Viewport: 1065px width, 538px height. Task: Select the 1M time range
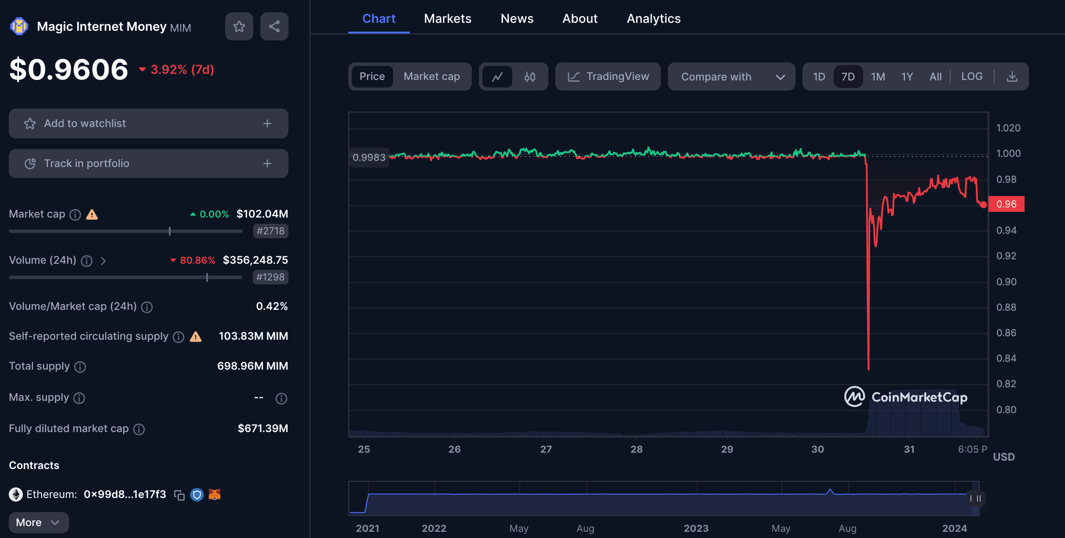click(878, 76)
